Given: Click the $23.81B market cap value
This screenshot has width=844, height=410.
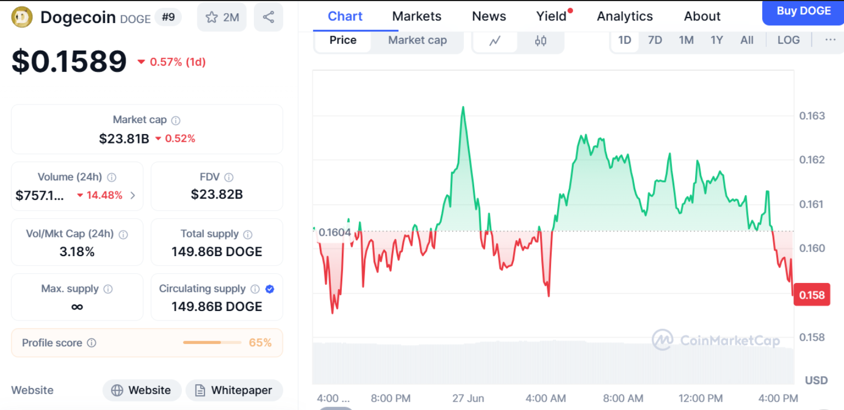Looking at the screenshot, I should (x=124, y=138).
